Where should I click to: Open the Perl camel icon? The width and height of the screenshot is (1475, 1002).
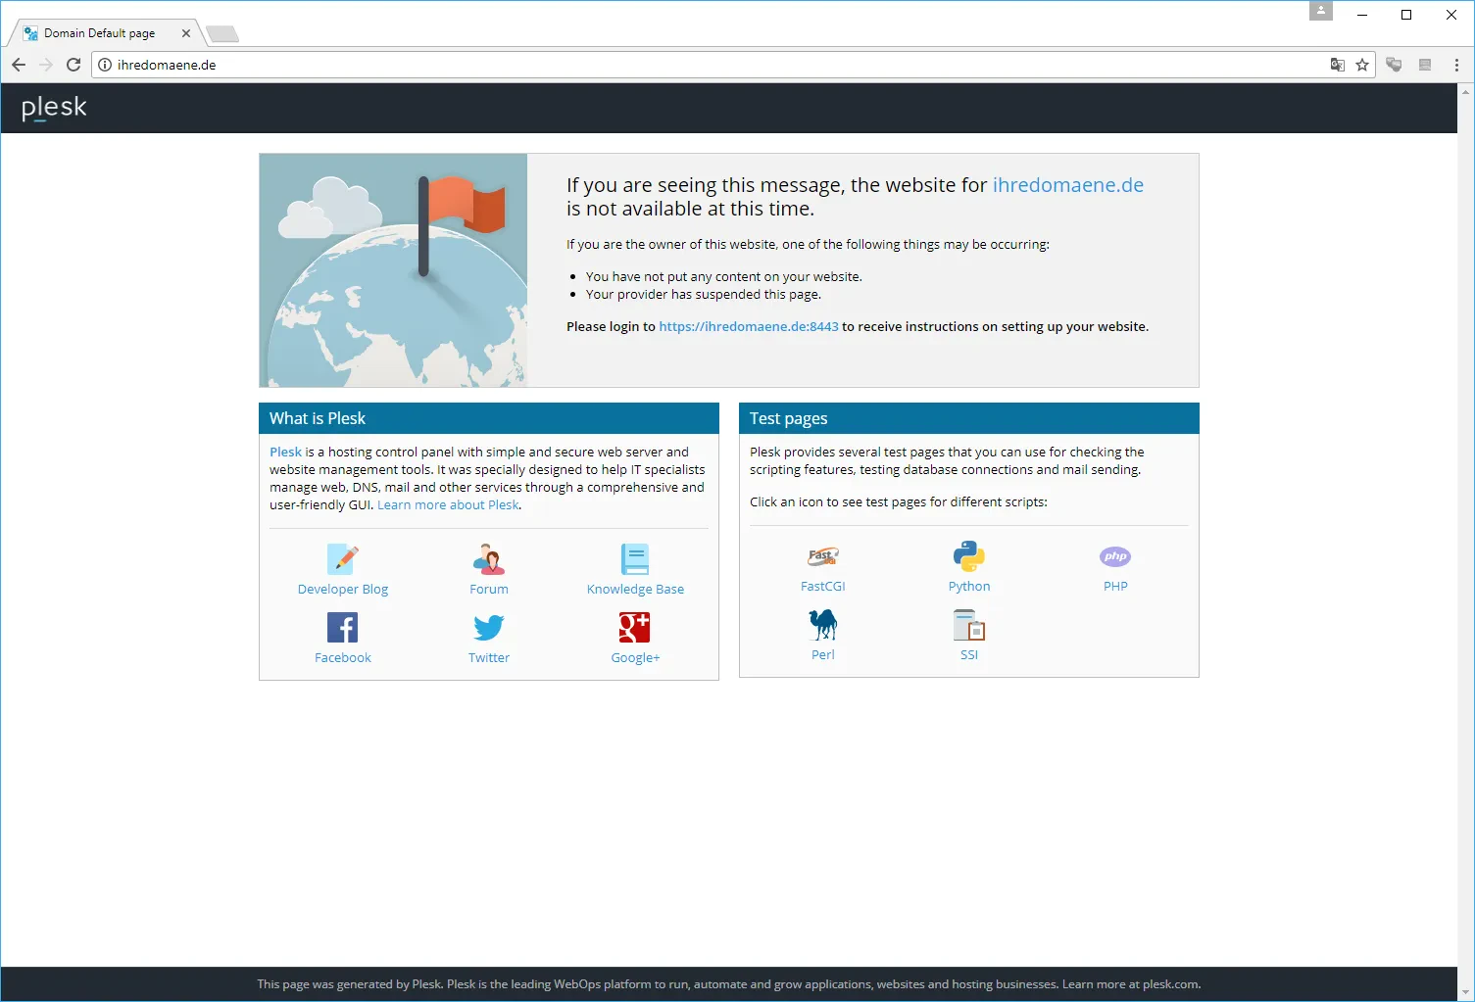(823, 624)
